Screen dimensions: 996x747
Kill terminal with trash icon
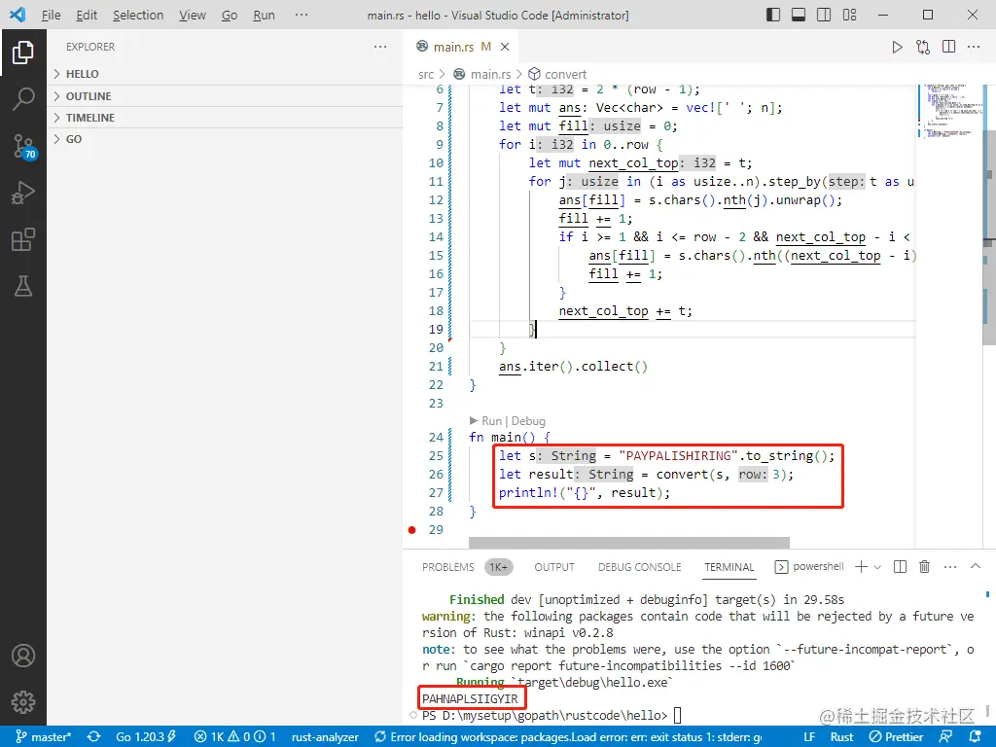[925, 567]
